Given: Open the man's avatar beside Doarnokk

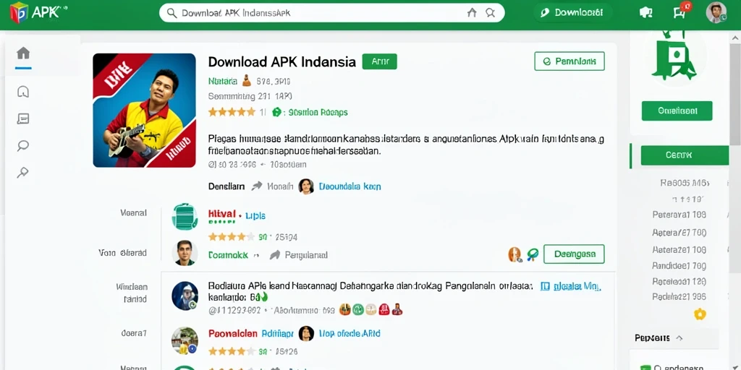Looking at the screenshot, I should pyautogui.click(x=185, y=253).
